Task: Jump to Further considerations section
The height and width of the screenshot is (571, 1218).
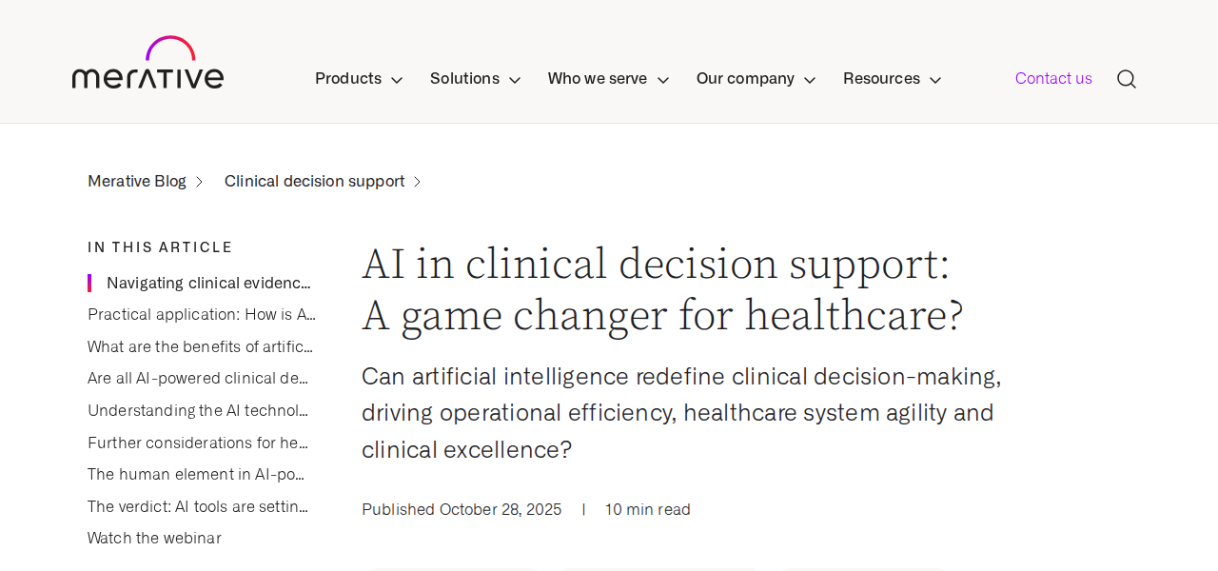Action: point(198,443)
